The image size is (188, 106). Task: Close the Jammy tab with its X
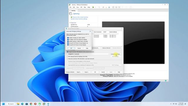tap(77, 11)
